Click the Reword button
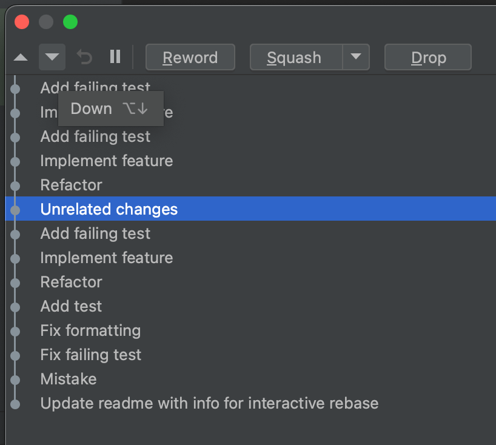Screen dimensions: 496x445 point(190,57)
